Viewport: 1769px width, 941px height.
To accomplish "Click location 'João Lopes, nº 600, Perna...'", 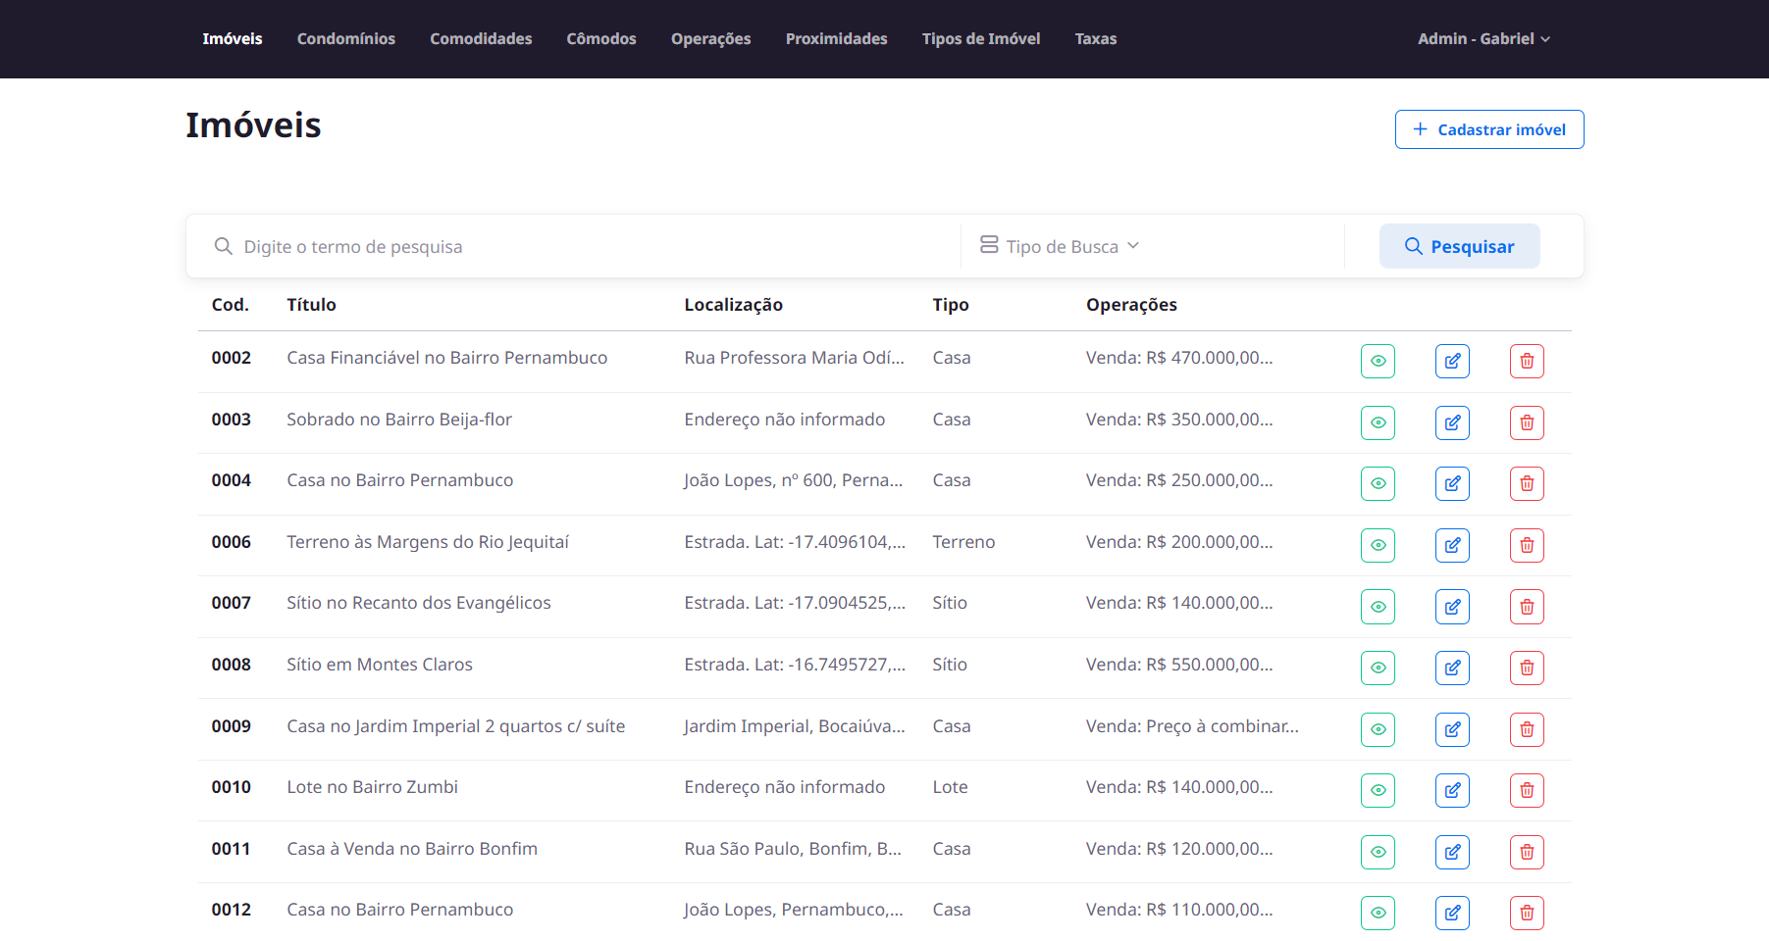I will (793, 480).
